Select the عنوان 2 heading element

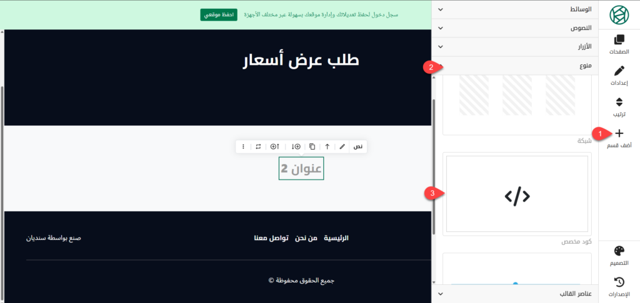301,168
